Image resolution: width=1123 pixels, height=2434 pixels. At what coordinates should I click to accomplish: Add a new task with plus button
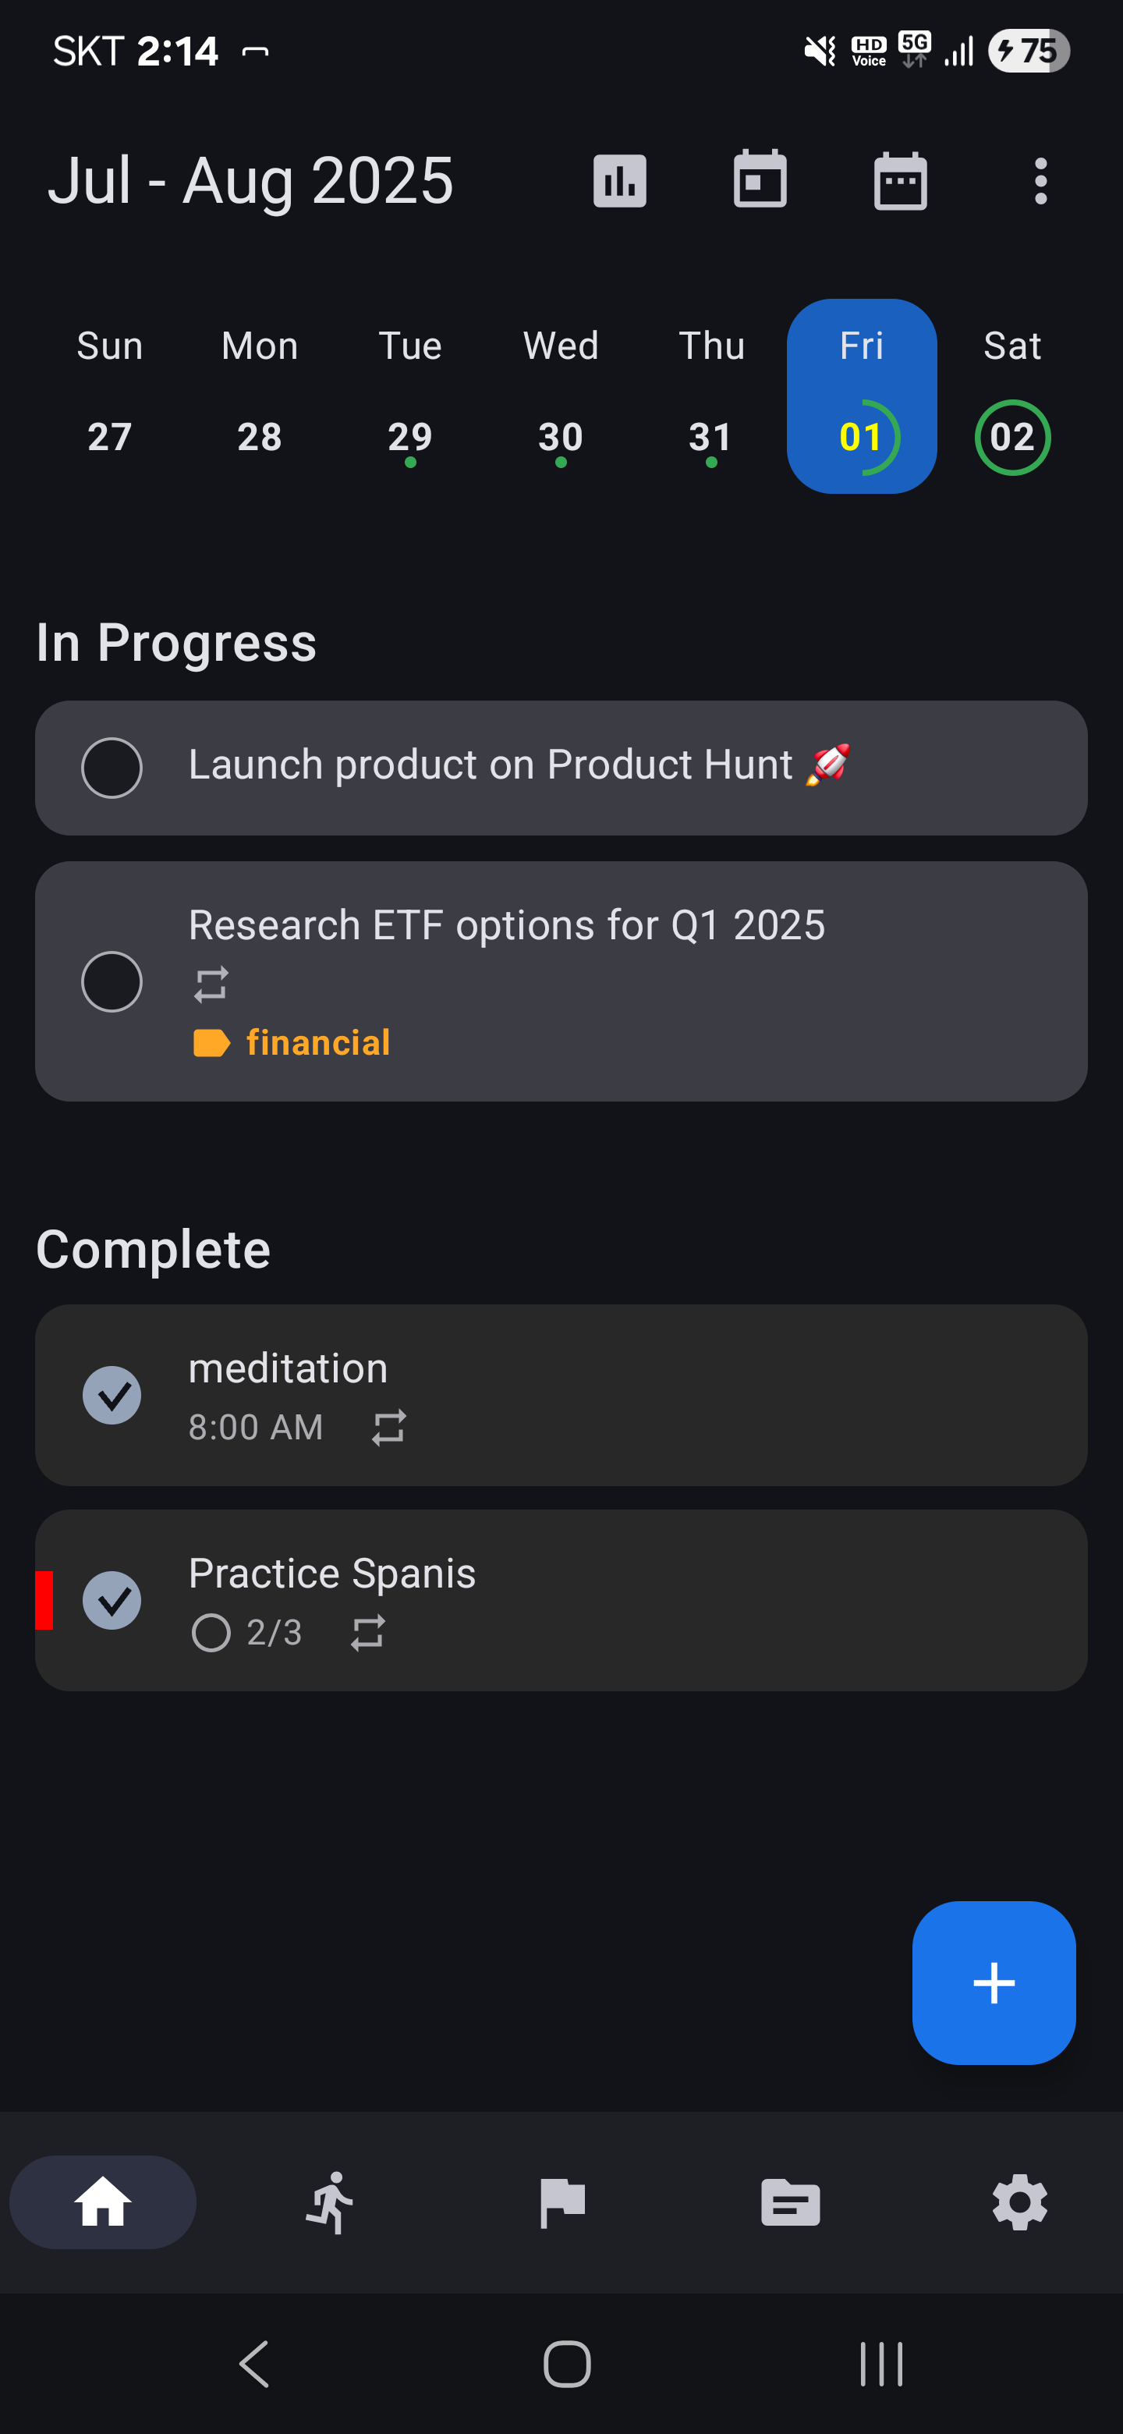[994, 1982]
